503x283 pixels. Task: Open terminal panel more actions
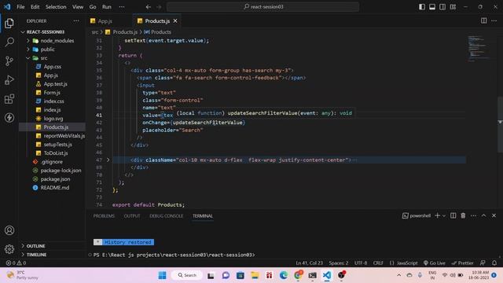click(x=473, y=215)
